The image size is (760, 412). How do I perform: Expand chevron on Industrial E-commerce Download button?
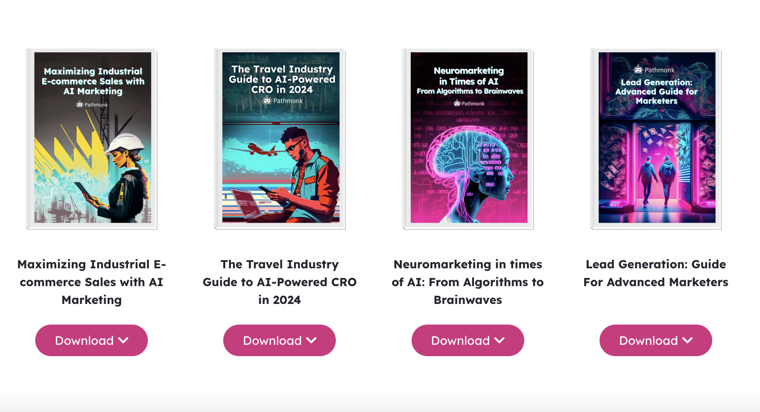click(x=124, y=340)
